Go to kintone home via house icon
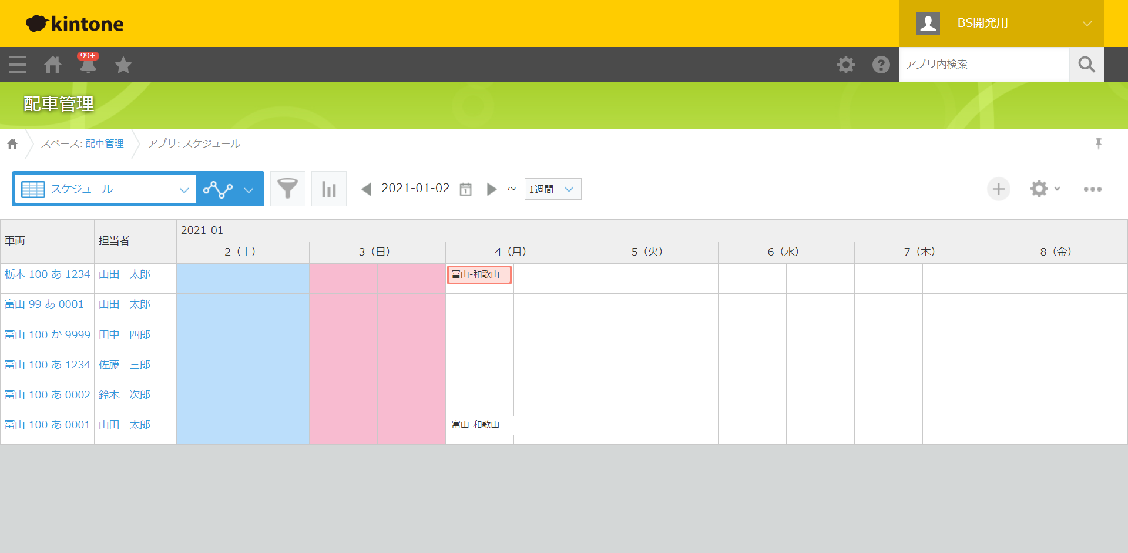This screenshot has height=553, width=1128. (53, 65)
